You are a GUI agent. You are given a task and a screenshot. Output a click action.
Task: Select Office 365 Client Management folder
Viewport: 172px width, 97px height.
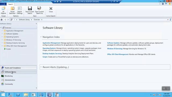click(15, 46)
